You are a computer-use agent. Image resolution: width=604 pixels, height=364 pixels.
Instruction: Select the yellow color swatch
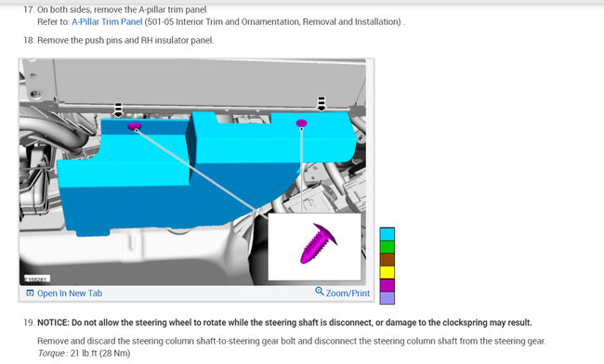(387, 272)
